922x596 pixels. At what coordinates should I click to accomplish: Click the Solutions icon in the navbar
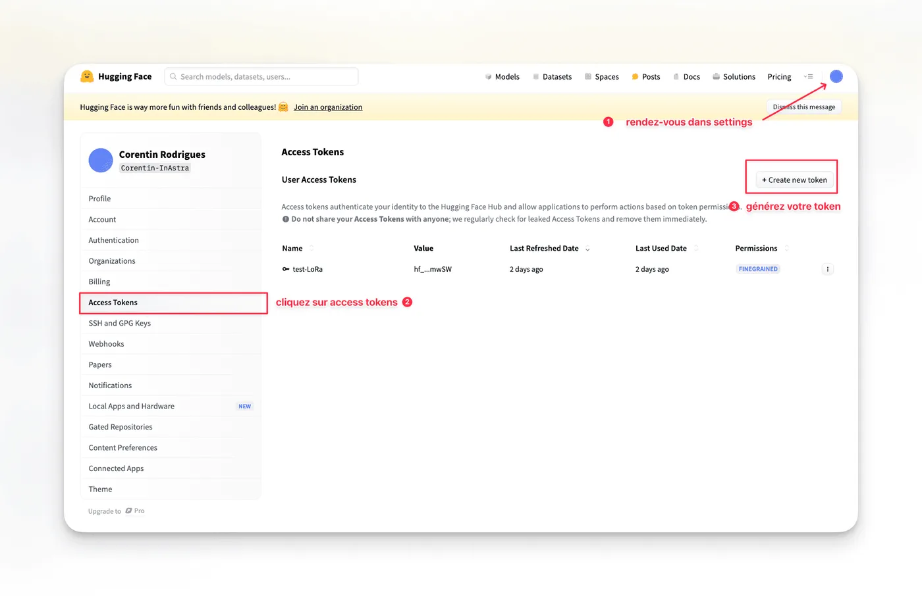(716, 77)
